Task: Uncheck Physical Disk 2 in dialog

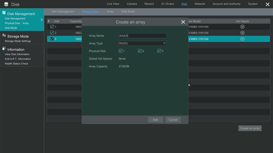Action: (x=139, y=51)
